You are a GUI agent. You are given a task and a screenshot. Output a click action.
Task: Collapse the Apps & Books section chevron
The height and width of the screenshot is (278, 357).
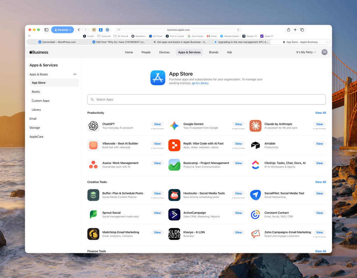(75, 74)
